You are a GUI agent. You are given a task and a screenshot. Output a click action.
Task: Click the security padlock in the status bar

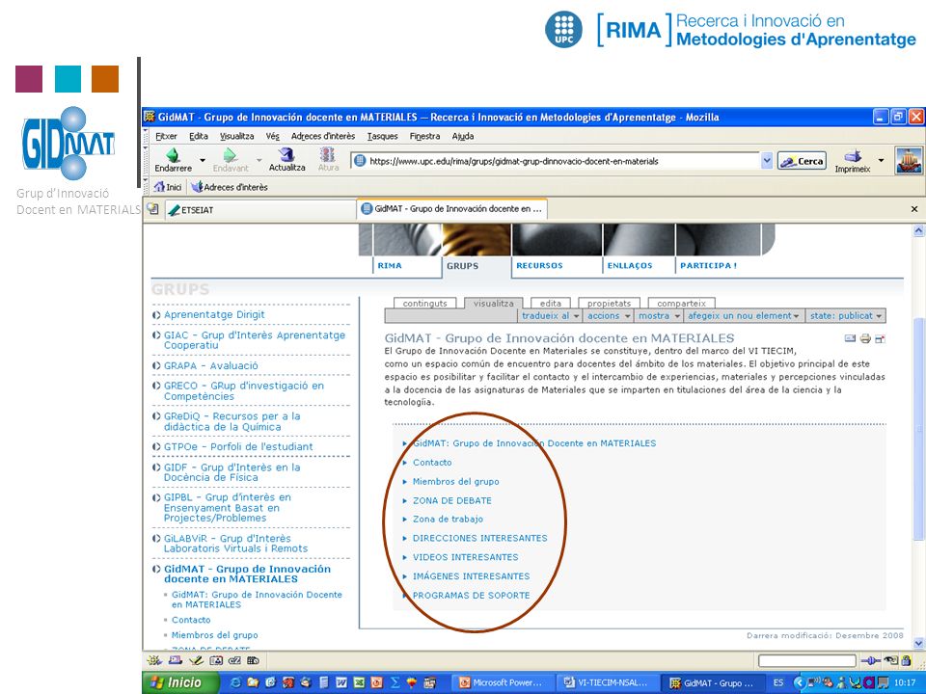coord(906,661)
